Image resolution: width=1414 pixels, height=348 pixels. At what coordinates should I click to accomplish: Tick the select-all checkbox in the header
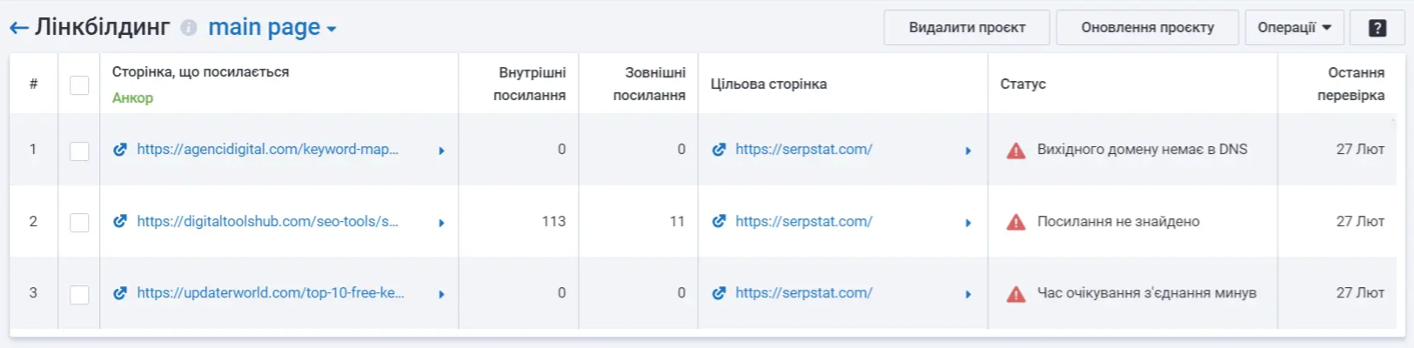79,84
